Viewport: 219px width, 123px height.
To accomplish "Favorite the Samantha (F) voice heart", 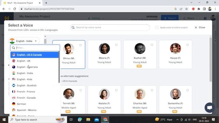I will click(x=188, y=90).
